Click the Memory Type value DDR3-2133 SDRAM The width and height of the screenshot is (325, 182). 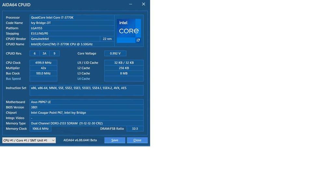[86, 123]
